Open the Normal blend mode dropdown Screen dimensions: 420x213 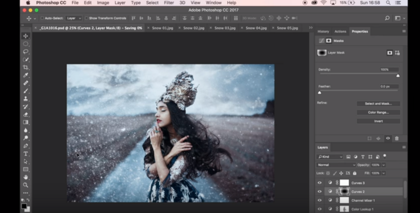click(x=336, y=165)
